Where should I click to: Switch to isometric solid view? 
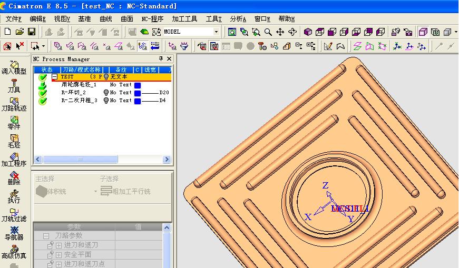point(308,32)
